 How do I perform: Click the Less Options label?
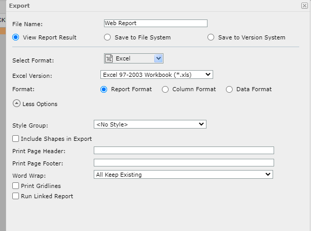tap(40, 104)
